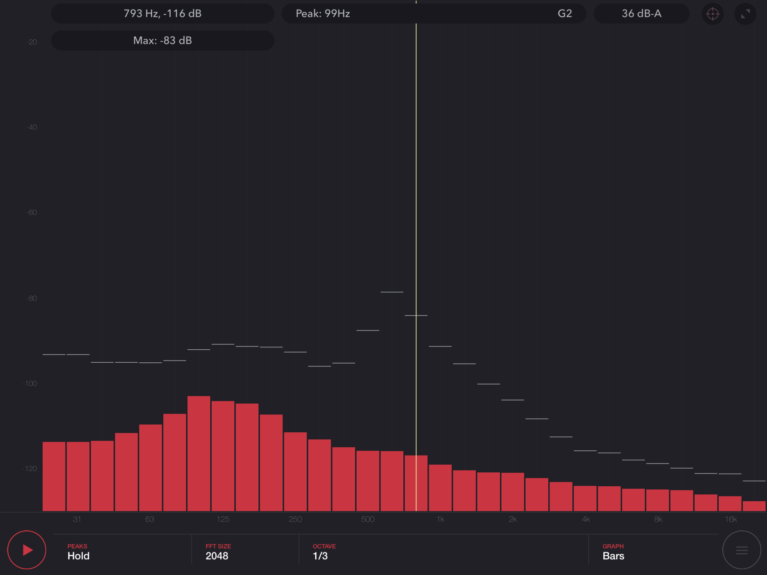Click the -60 dB axis label
767x575 pixels.
(x=32, y=213)
